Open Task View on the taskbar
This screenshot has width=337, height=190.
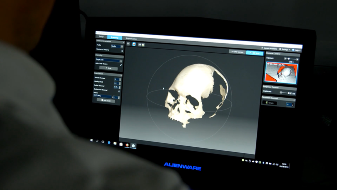coord(103,142)
